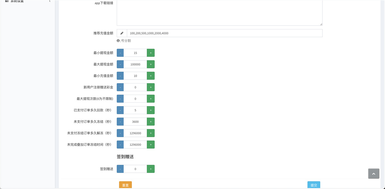Decrease 最大提现金额 with the minus button
385x189 pixels.
pos(120,64)
